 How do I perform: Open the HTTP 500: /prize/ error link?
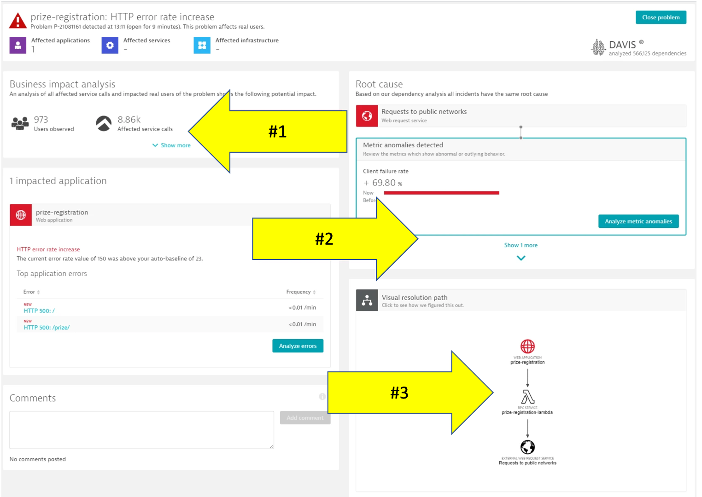click(x=47, y=328)
